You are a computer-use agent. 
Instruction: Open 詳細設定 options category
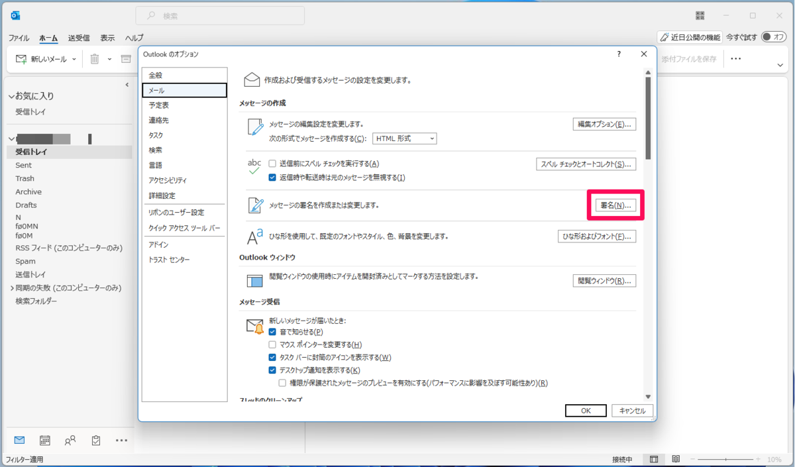(184, 196)
